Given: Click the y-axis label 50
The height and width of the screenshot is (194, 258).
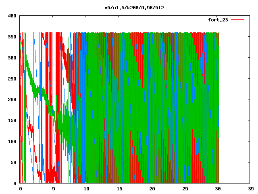Looking at the screenshot, I should [13, 162].
